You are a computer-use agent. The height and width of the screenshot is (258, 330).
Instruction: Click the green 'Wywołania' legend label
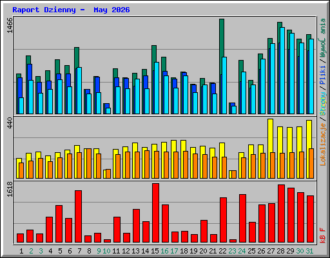pyautogui.click(x=323, y=38)
